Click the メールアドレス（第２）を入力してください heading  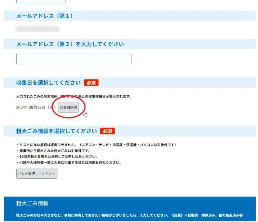click(x=70, y=44)
